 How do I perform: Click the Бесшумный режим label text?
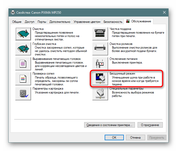coord(122,74)
